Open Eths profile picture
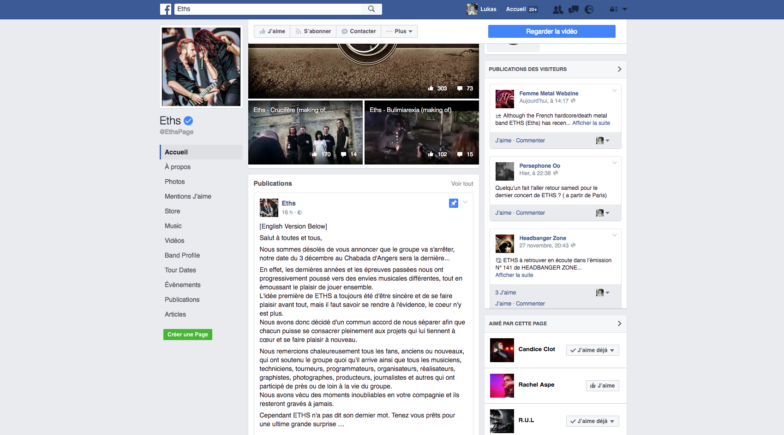784x435 pixels. [x=201, y=67]
